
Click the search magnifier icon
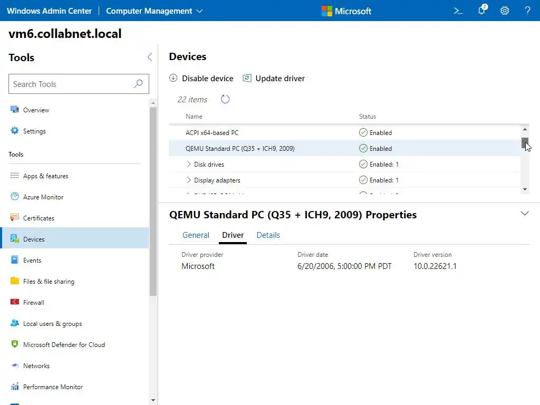pyautogui.click(x=138, y=84)
